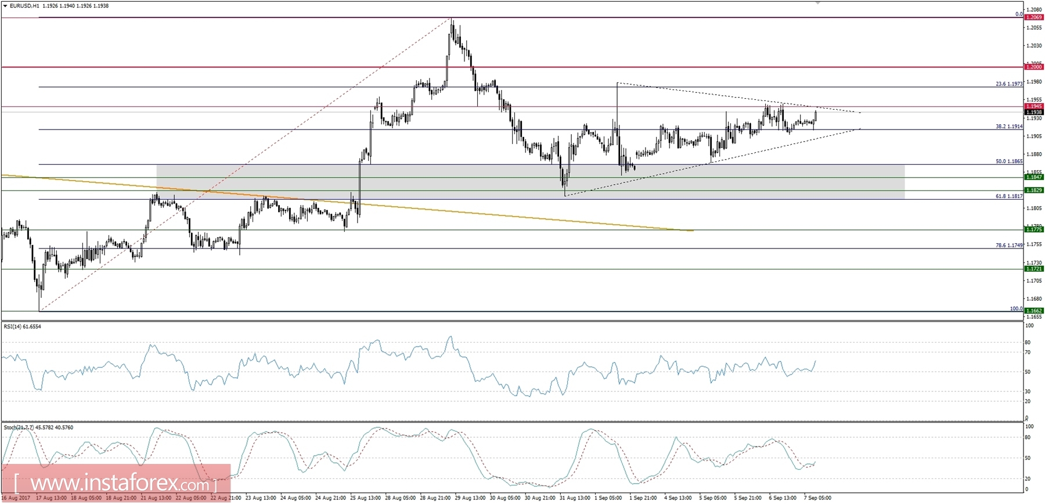The height and width of the screenshot is (504, 1045).
Task: Click the 1 Sep 05:00 time label
Action: click(608, 498)
